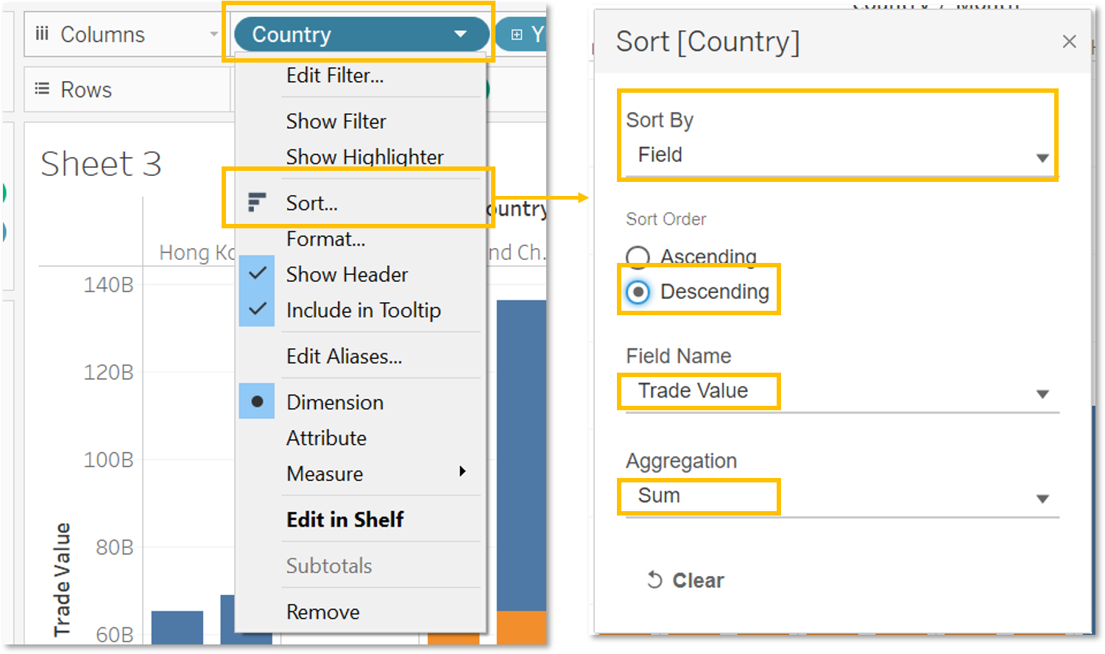This screenshot has width=1105, height=654.
Task: Open the Sort By dropdown
Action: (x=1042, y=157)
